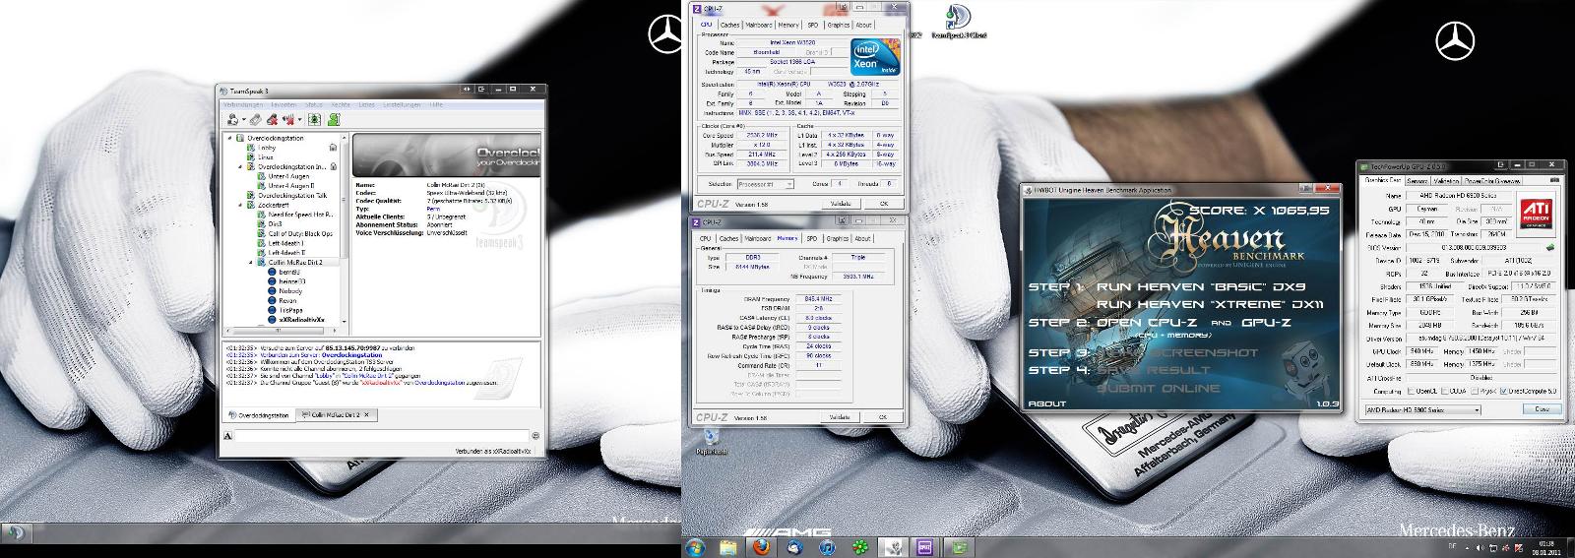Open the Verbindungen menu in TeamSpeak
The width and height of the screenshot is (1575, 558).
243,105
